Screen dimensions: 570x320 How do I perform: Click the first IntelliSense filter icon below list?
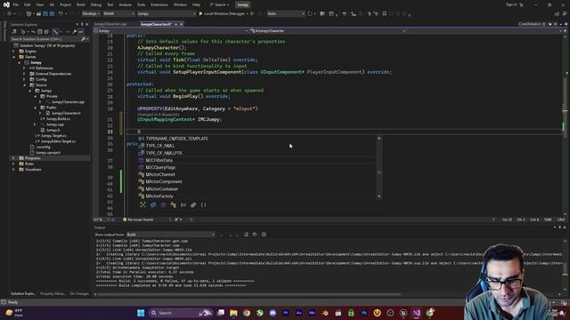pos(142,205)
